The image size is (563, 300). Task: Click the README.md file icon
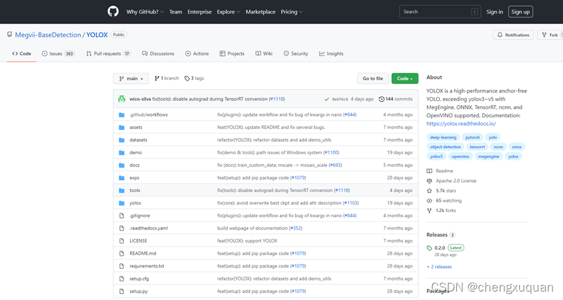[122, 253]
